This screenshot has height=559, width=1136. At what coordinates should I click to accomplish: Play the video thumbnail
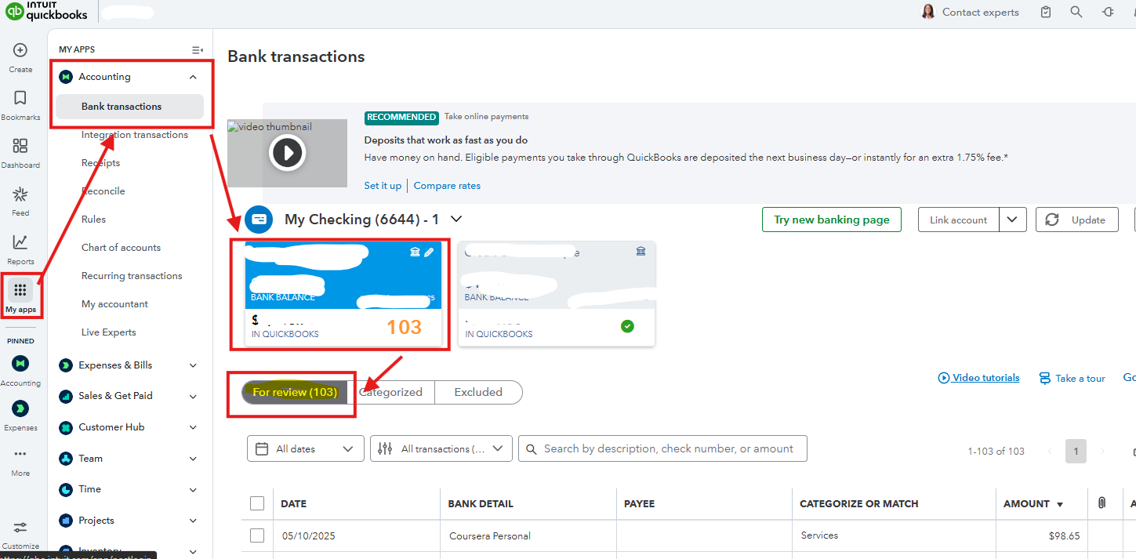[287, 153]
